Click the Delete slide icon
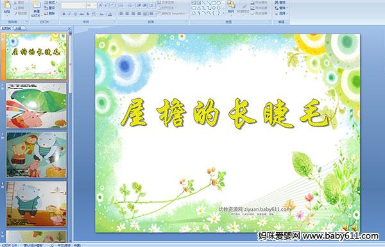385x247 pixels. click(49, 13)
